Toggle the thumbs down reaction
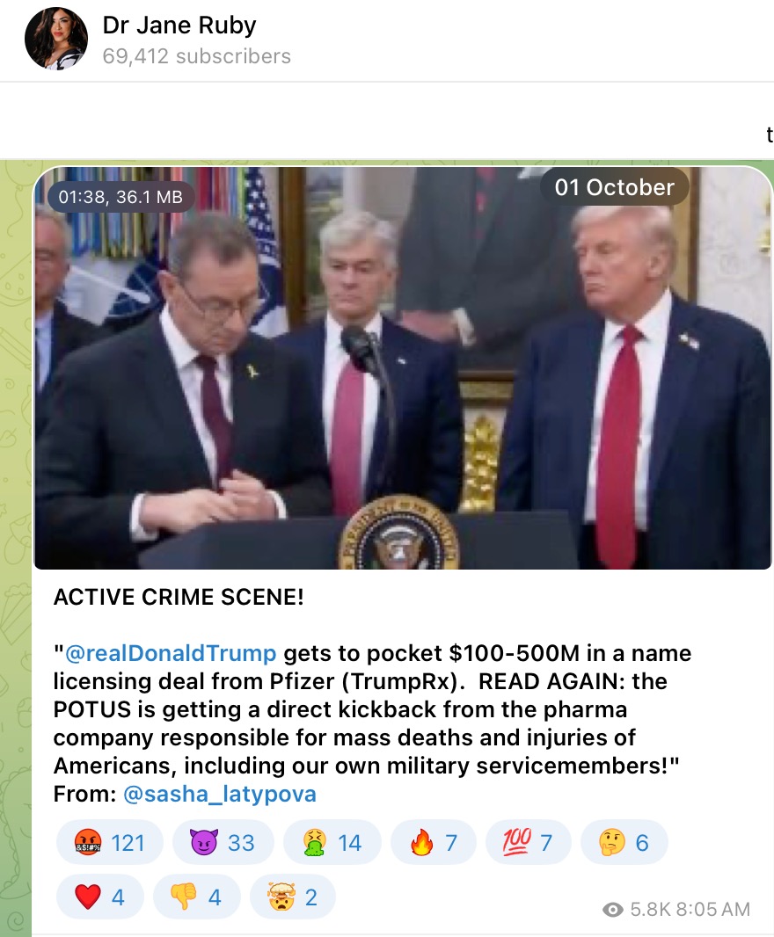The image size is (774, 937). coord(197,897)
